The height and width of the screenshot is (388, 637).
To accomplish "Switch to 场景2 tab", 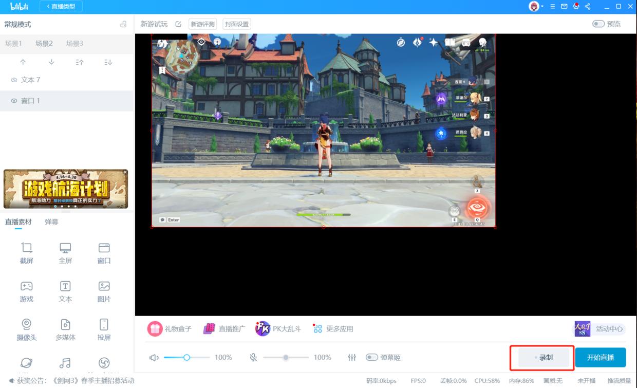I will 44,44.
